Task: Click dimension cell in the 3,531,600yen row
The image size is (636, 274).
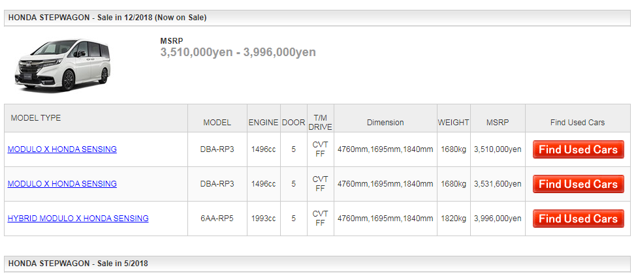Action: [385, 184]
